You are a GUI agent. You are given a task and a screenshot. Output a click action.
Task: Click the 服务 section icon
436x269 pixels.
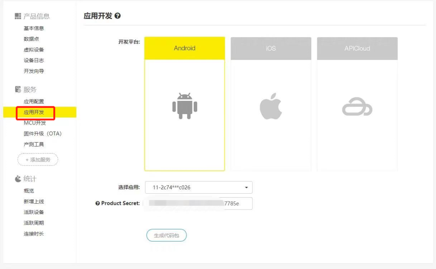click(x=18, y=89)
